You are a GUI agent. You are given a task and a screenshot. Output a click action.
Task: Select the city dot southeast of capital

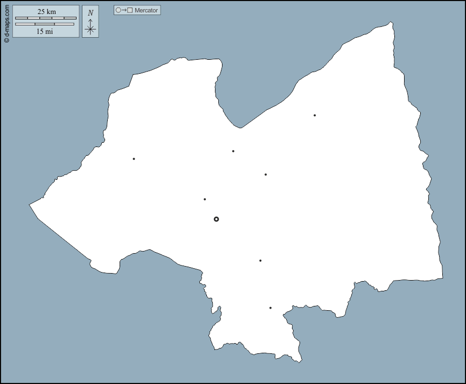pos(260,261)
